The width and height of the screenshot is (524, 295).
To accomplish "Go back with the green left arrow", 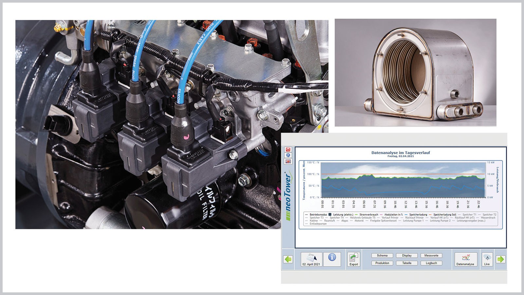I will [x=288, y=259].
